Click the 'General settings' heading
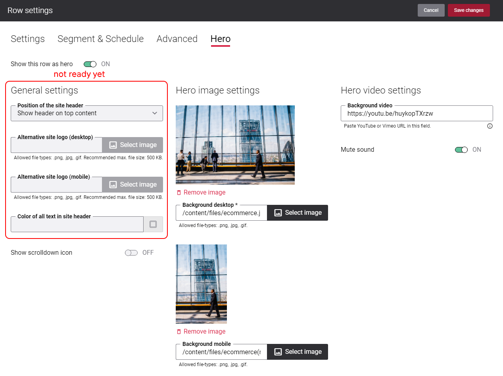The height and width of the screenshot is (376, 503). click(44, 90)
